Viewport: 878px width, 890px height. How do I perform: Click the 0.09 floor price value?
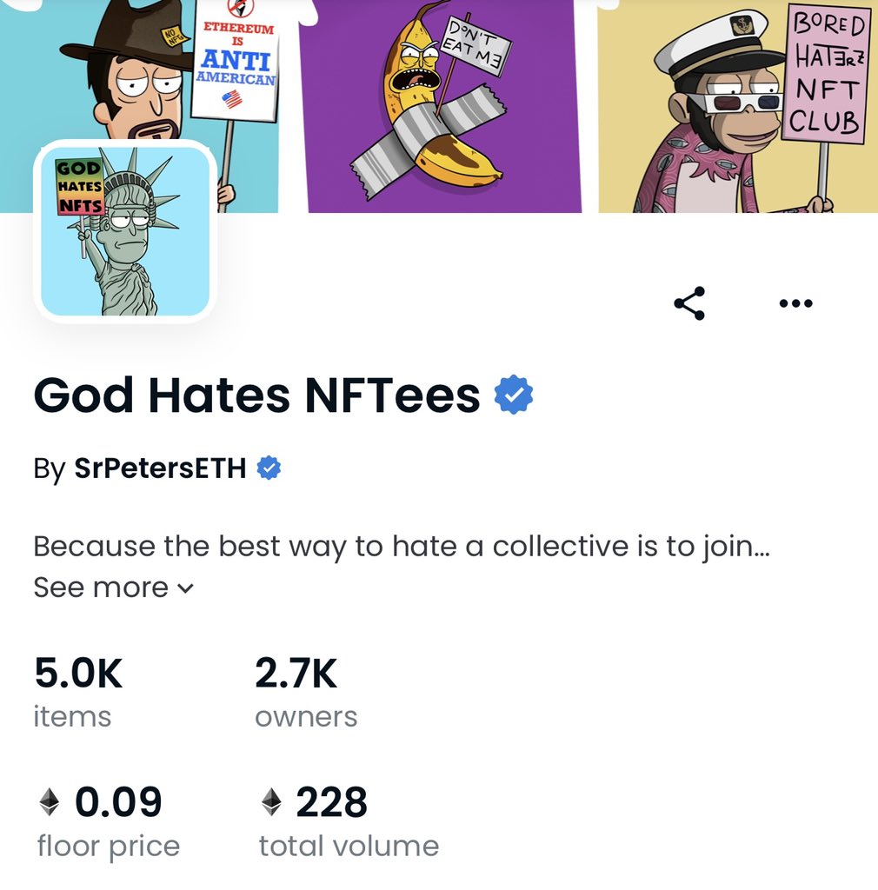(x=118, y=802)
